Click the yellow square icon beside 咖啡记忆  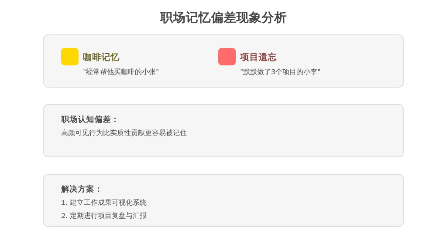[70, 57]
